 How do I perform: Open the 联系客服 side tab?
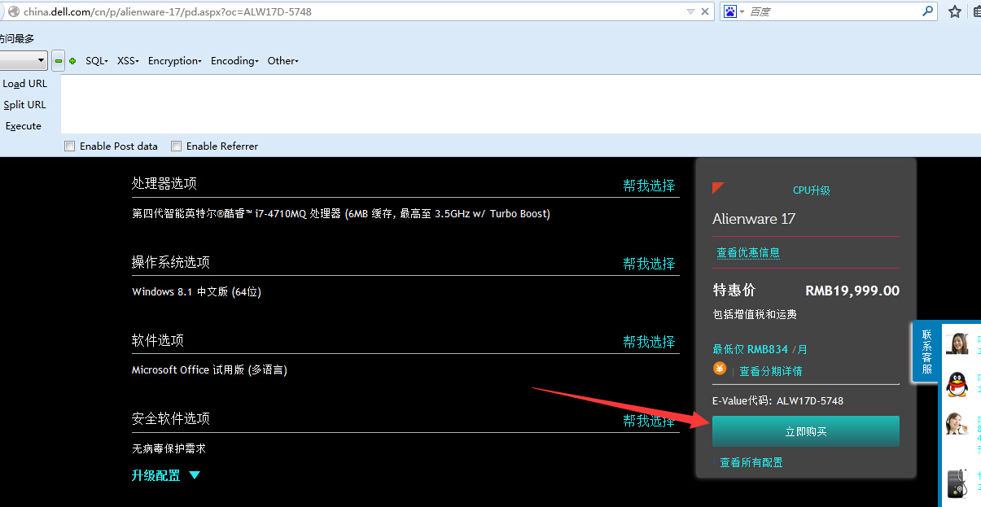tap(926, 352)
